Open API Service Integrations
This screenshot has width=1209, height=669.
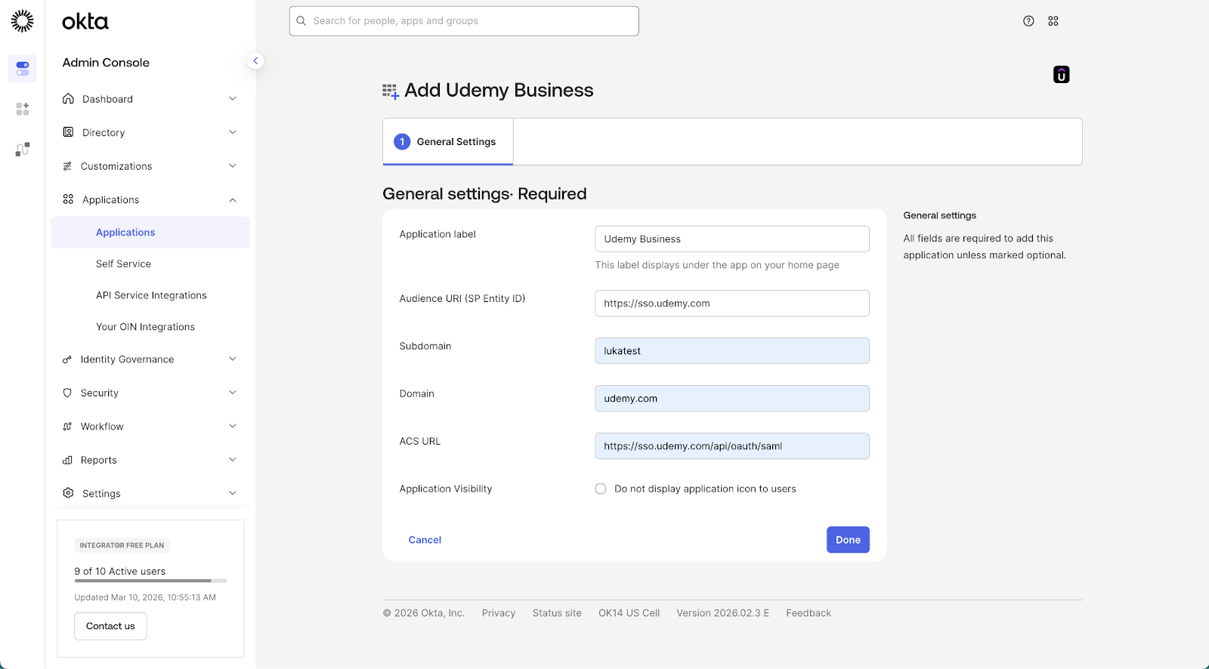pos(151,295)
